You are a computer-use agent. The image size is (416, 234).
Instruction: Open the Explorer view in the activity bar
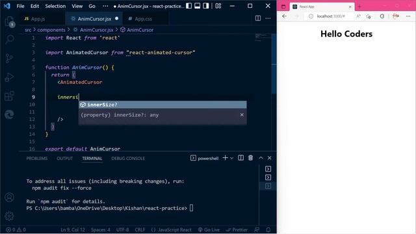click(9, 21)
